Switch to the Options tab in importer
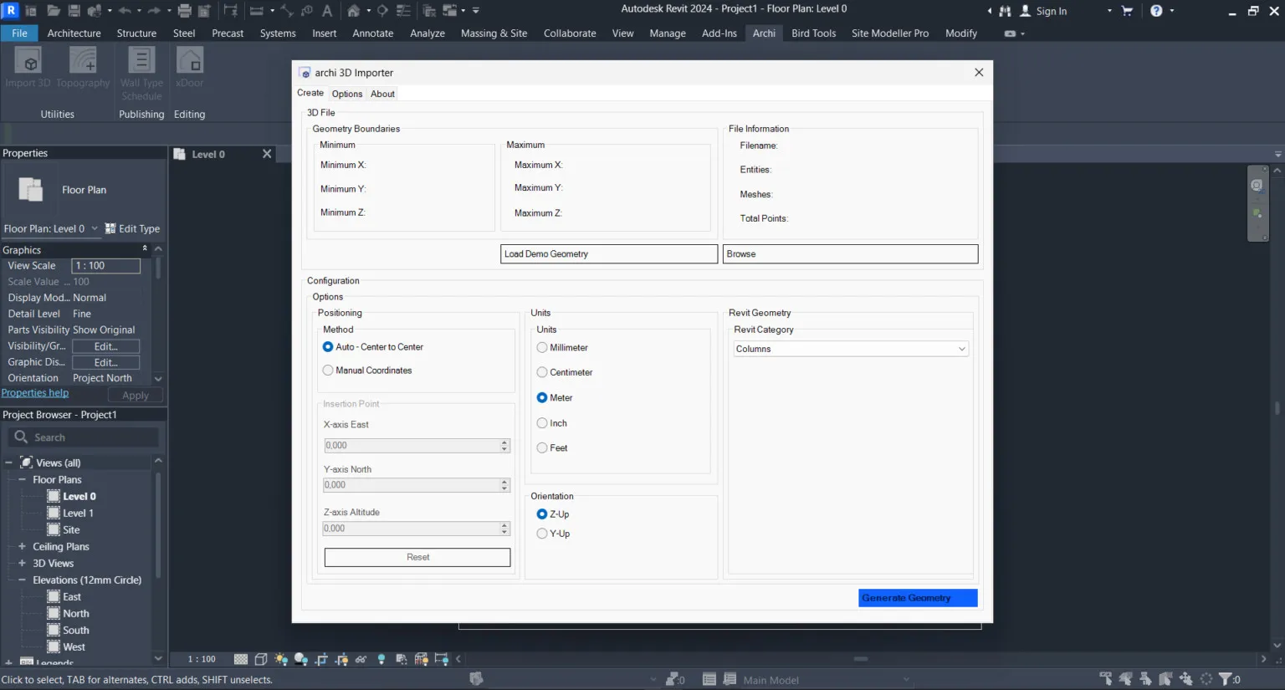Viewport: 1285px width, 690px height. [x=347, y=94]
